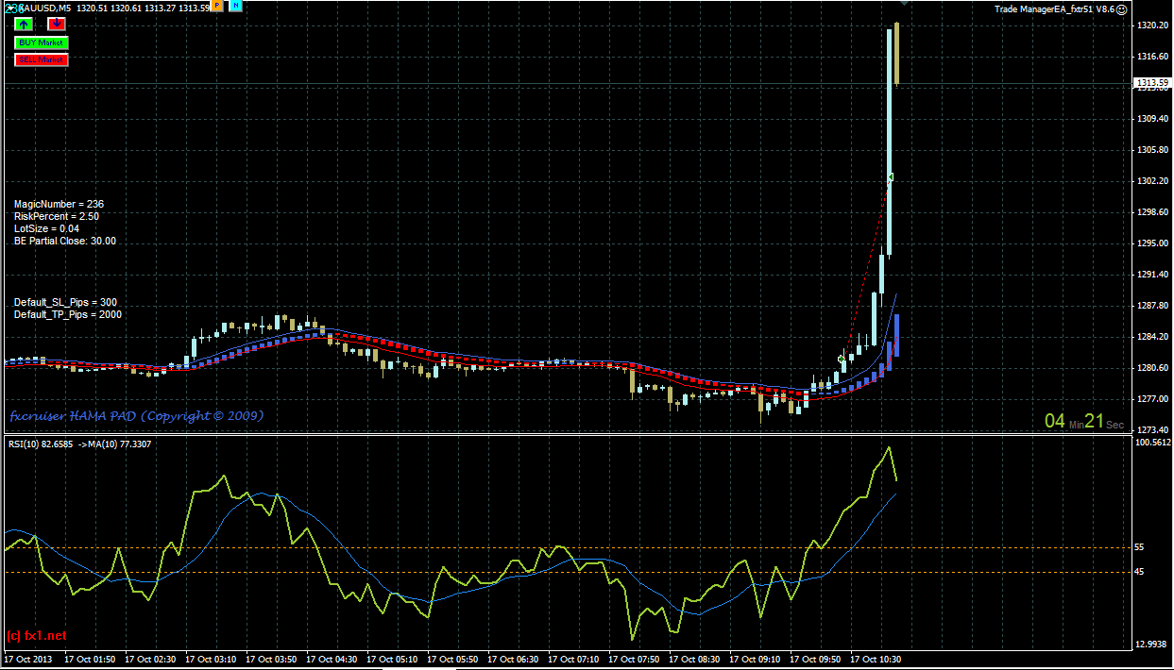Image resolution: width=1174 pixels, height=670 pixels.
Task: Click the BE Partial Close: 30.00 text
Action: coord(65,241)
